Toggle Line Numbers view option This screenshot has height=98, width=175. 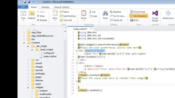click(x=139, y=16)
